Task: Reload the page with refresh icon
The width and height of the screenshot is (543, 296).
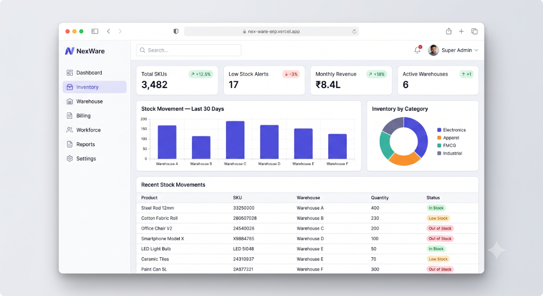Action: tap(354, 31)
